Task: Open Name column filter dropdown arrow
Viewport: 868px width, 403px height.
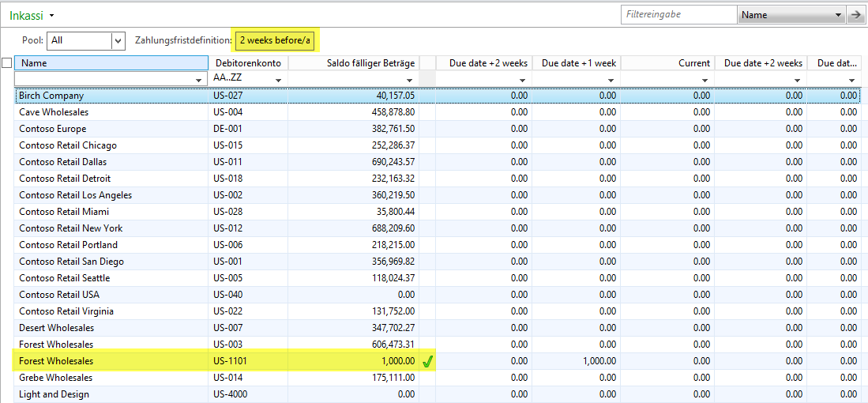Action: pos(197,81)
